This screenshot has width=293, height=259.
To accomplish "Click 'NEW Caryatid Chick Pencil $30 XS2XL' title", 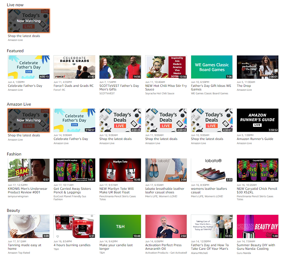I will [x=257, y=190].
